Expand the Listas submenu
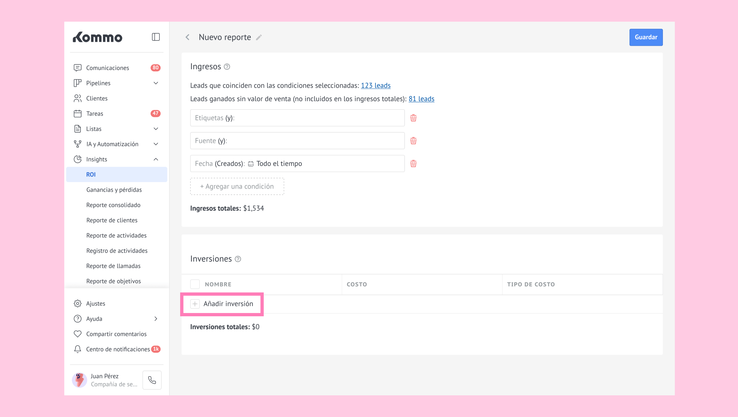Image resolution: width=738 pixels, height=417 pixels. (156, 129)
